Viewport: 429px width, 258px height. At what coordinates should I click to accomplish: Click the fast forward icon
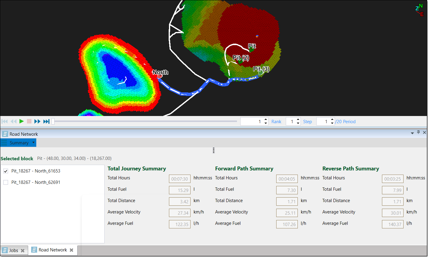pyautogui.click(x=37, y=121)
